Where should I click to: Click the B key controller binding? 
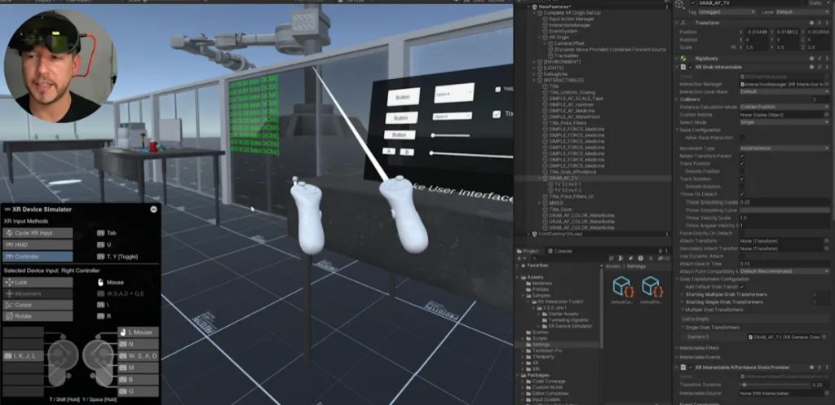click(x=139, y=380)
